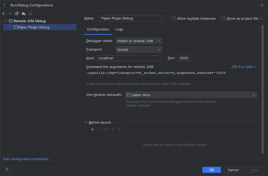Open the Transport Socket dropdown
Image resolution: width=268 pixels, height=176 pixels.
pyautogui.click(x=139, y=50)
